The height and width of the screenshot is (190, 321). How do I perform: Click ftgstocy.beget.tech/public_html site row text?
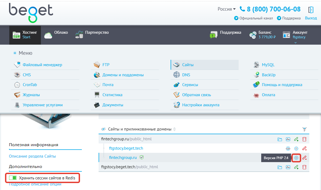click(x=130, y=167)
